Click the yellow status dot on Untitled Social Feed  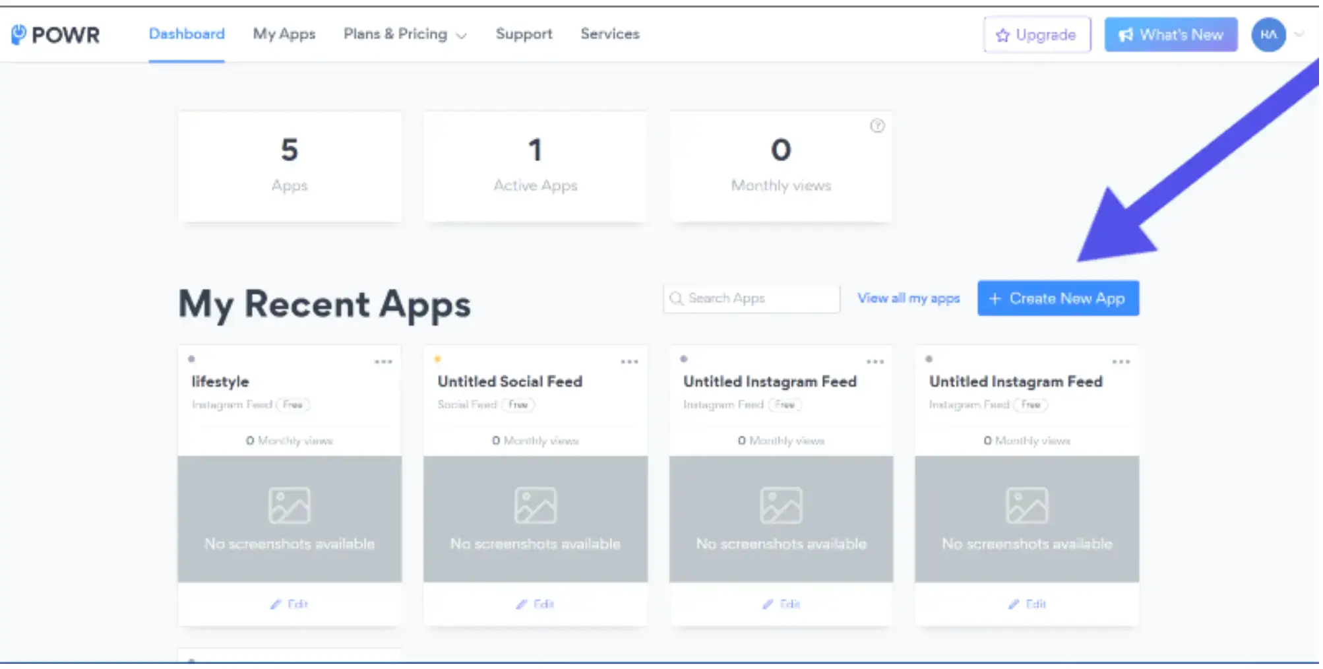point(437,358)
